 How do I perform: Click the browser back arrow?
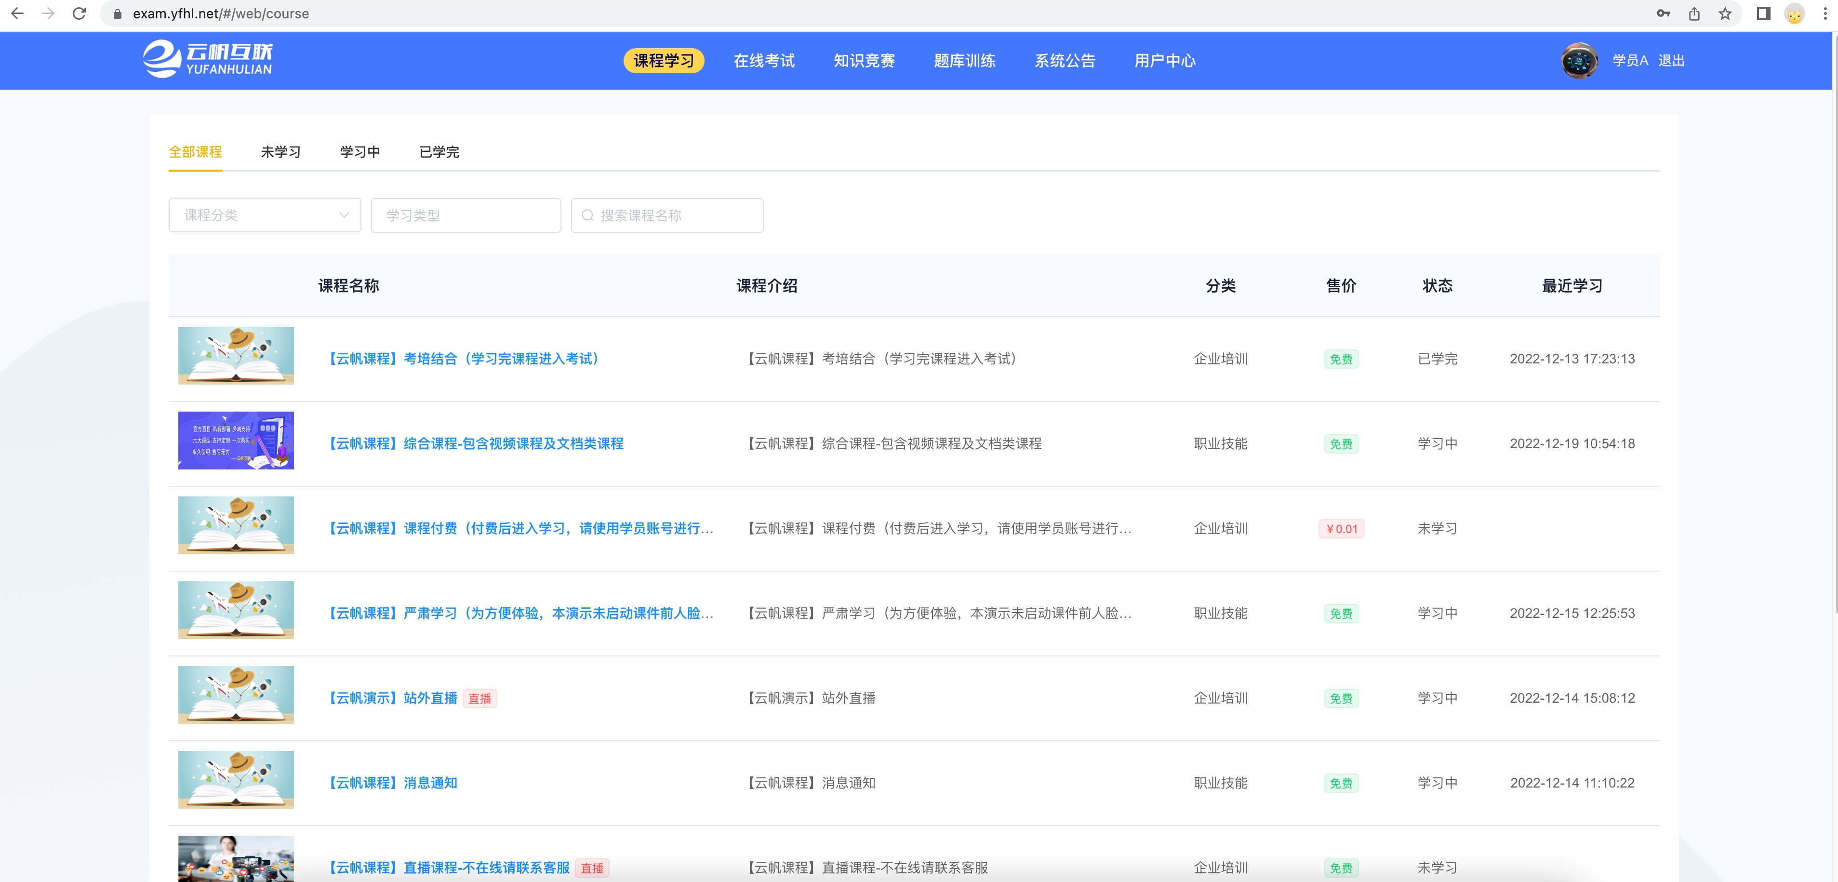coord(17,13)
